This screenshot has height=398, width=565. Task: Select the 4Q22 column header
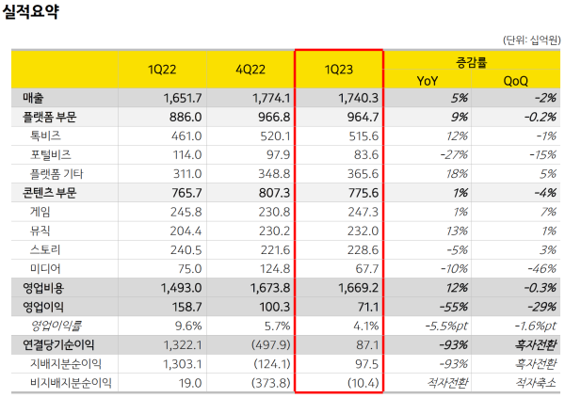250,69
